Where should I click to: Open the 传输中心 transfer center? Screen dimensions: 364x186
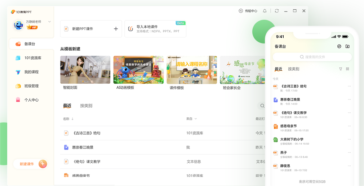(x=248, y=11)
